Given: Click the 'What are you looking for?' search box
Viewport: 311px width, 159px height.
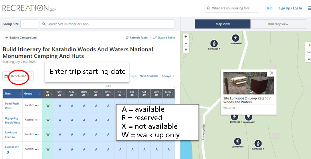Looking at the screenshot, I should coord(231,8).
